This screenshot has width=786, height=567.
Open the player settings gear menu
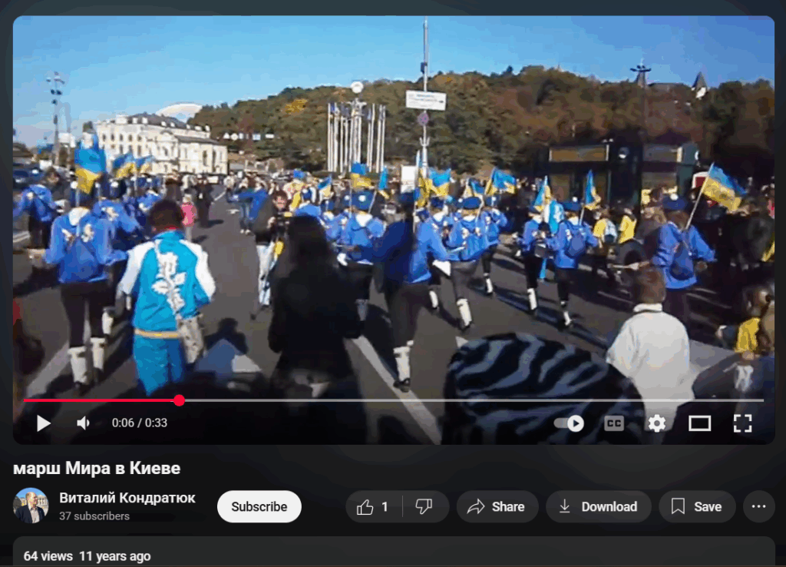(x=656, y=423)
